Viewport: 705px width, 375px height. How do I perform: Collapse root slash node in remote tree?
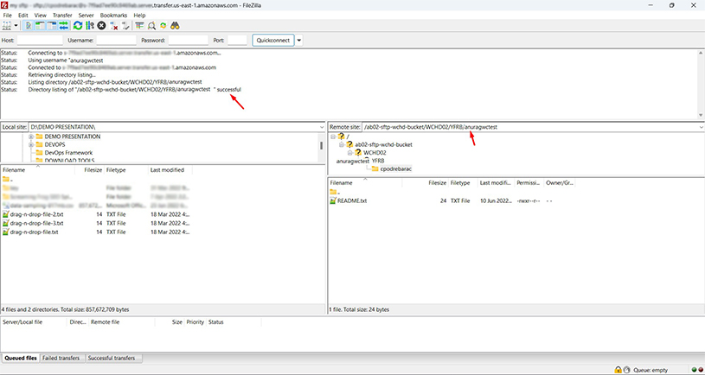332,137
